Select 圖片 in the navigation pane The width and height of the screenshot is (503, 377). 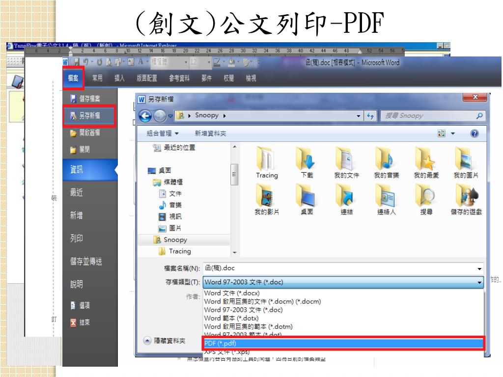click(x=170, y=228)
